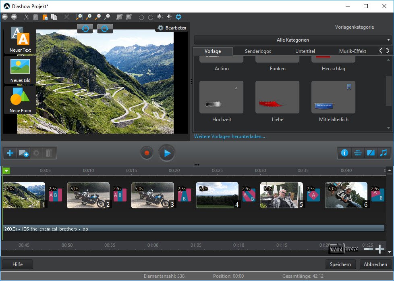This screenshot has height=281, width=394.
Task: Add a new image with Neues Bild
Action: click(20, 70)
